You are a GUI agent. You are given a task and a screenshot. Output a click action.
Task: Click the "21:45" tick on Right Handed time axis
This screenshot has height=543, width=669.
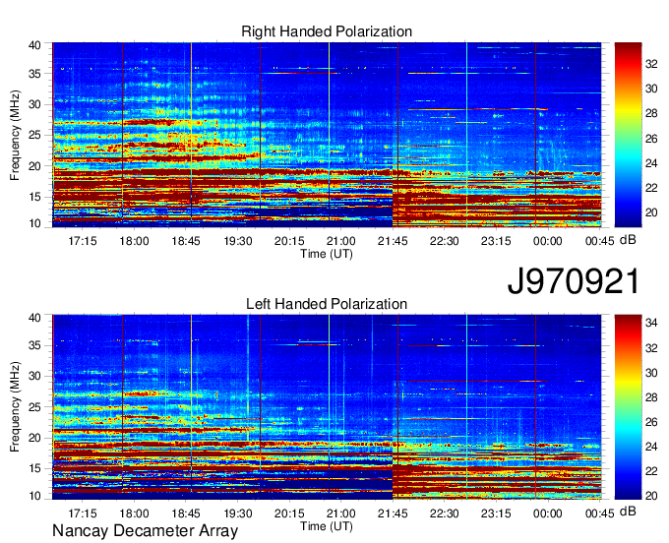[x=393, y=241]
